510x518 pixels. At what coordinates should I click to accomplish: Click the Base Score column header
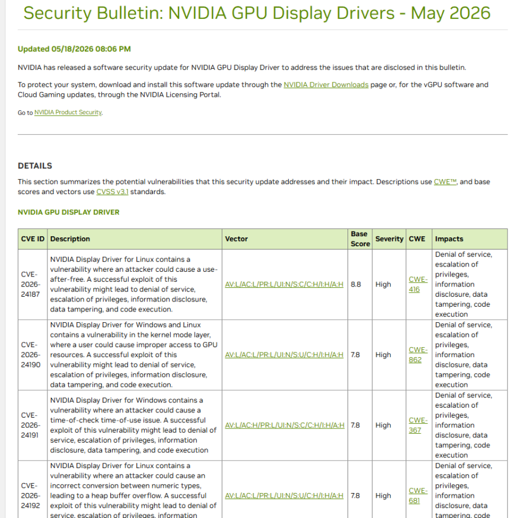click(360, 239)
